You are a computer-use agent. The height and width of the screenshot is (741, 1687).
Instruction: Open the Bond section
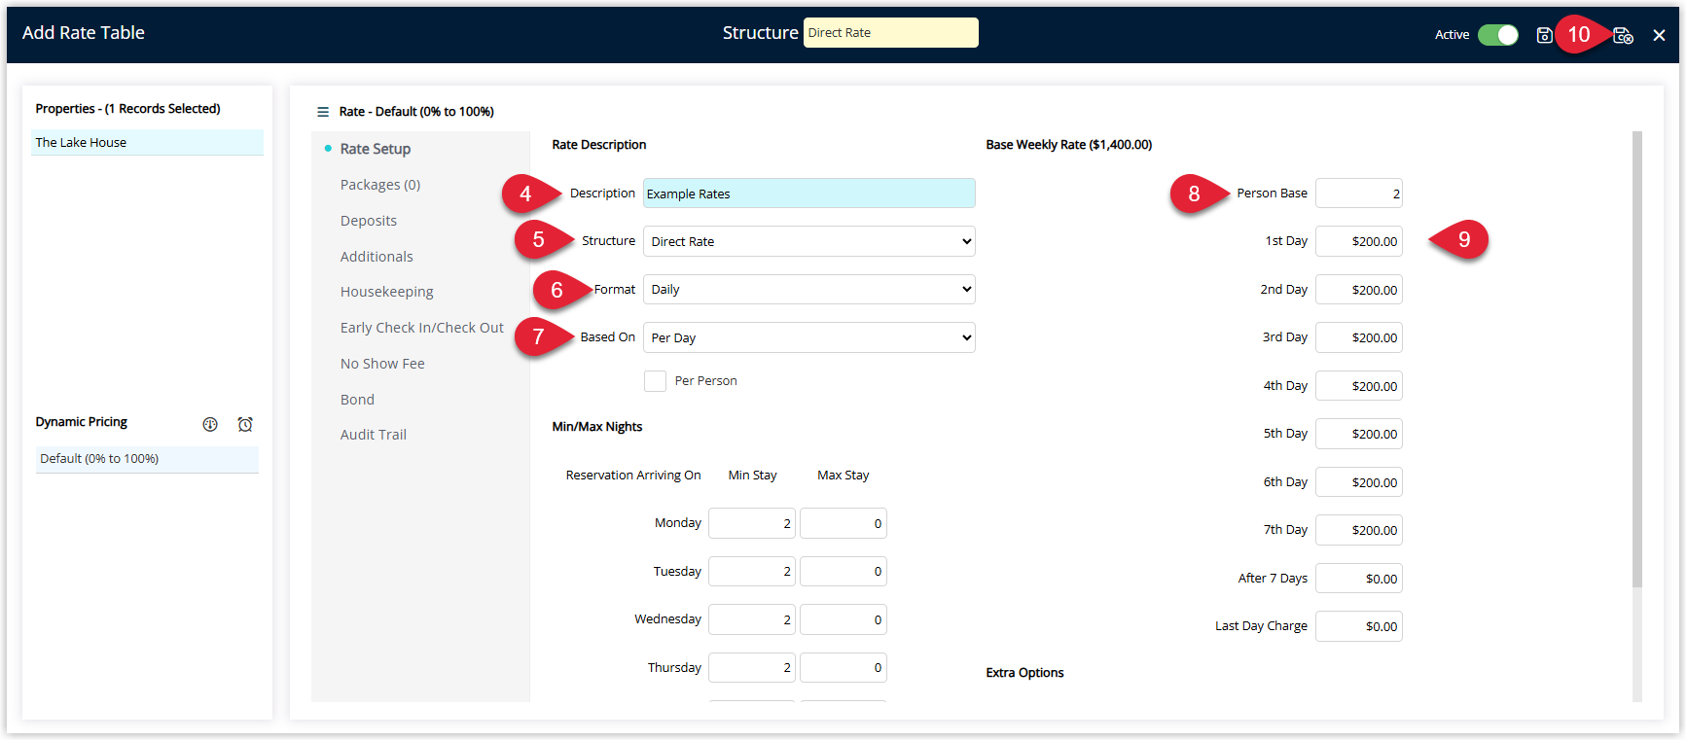pyautogui.click(x=357, y=400)
